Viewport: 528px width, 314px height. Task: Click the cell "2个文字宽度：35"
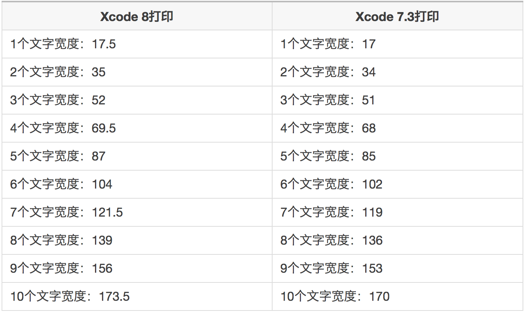(x=58, y=72)
